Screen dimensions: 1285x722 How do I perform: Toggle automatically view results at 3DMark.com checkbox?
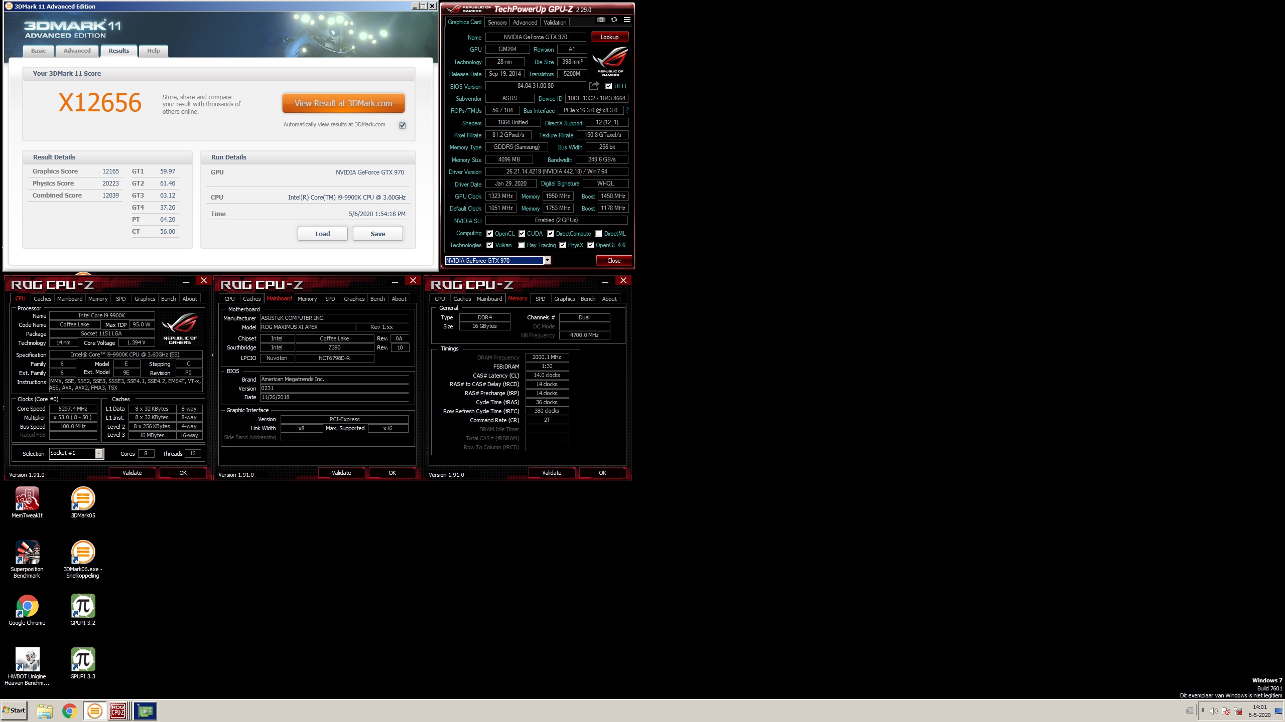(402, 125)
